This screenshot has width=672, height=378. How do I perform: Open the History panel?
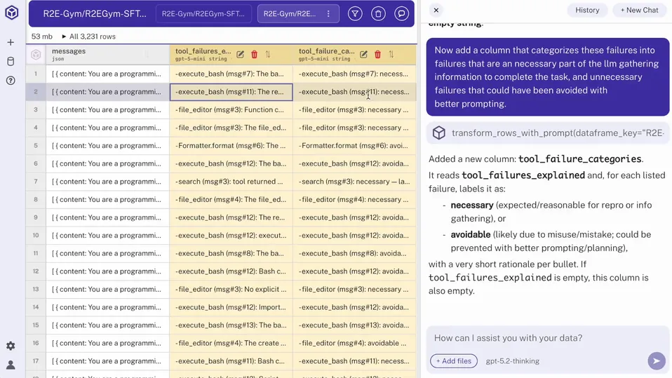587,10
